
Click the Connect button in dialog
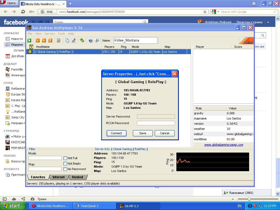(x=116, y=133)
